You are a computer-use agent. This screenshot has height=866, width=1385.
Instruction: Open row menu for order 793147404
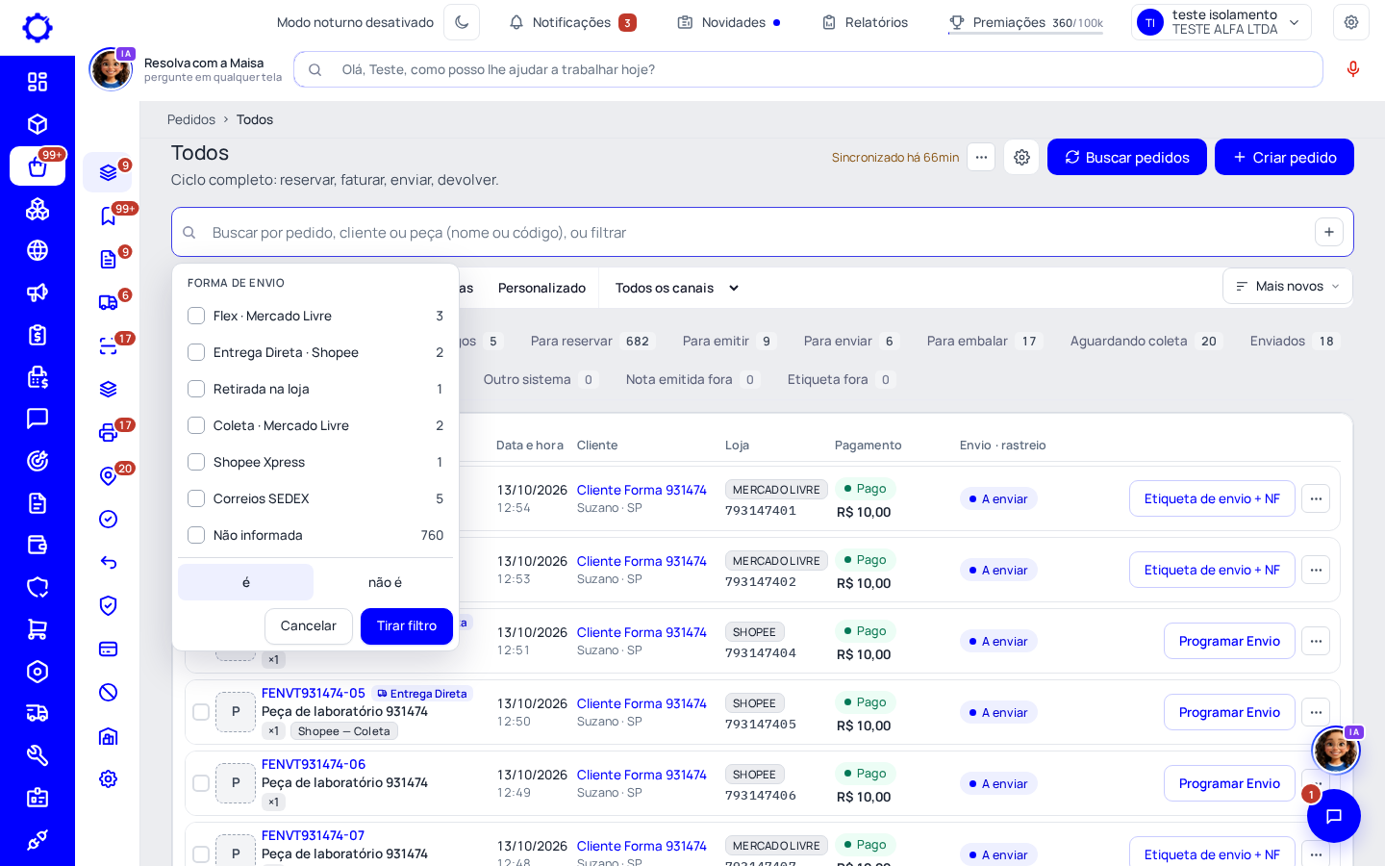(1316, 641)
